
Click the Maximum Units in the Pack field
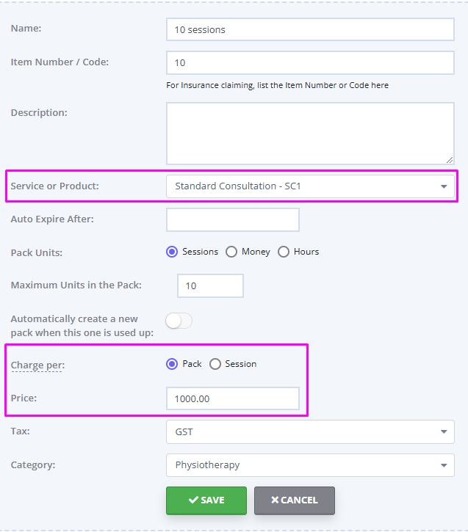210,285
